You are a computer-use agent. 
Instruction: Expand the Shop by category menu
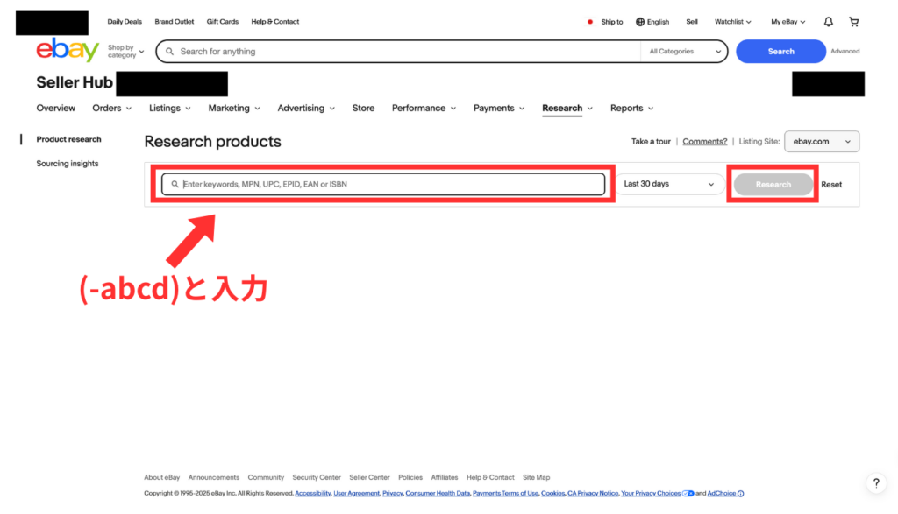(125, 52)
